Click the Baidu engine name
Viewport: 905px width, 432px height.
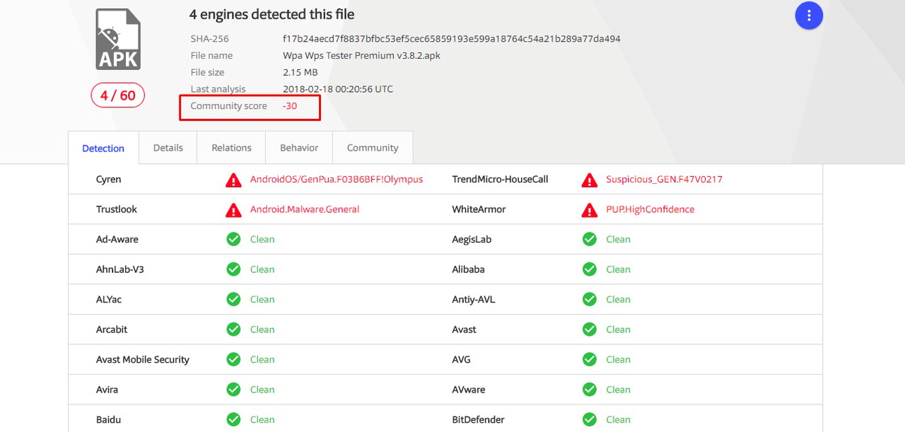[108, 419]
